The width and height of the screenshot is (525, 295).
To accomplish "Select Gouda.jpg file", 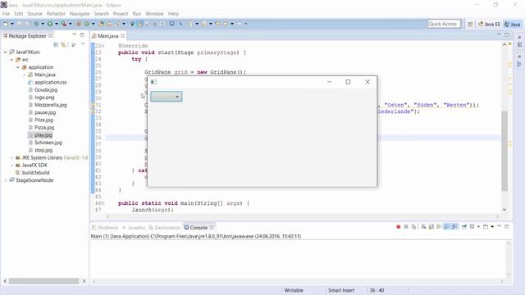I will pyautogui.click(x=46, y=89).
